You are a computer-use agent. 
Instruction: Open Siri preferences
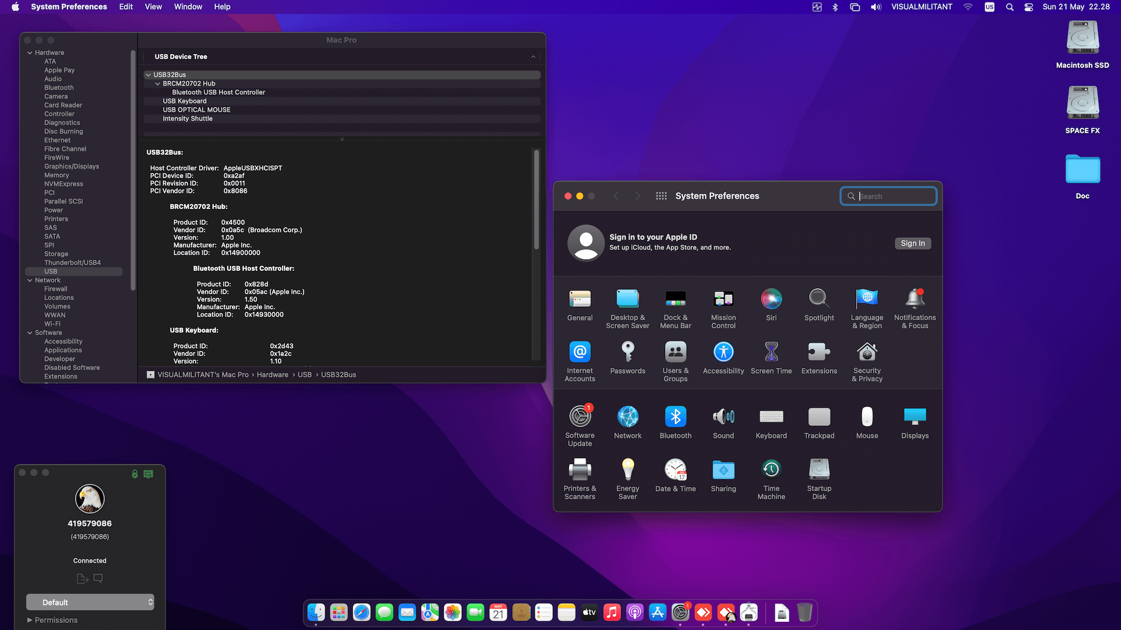pos(771,305)
